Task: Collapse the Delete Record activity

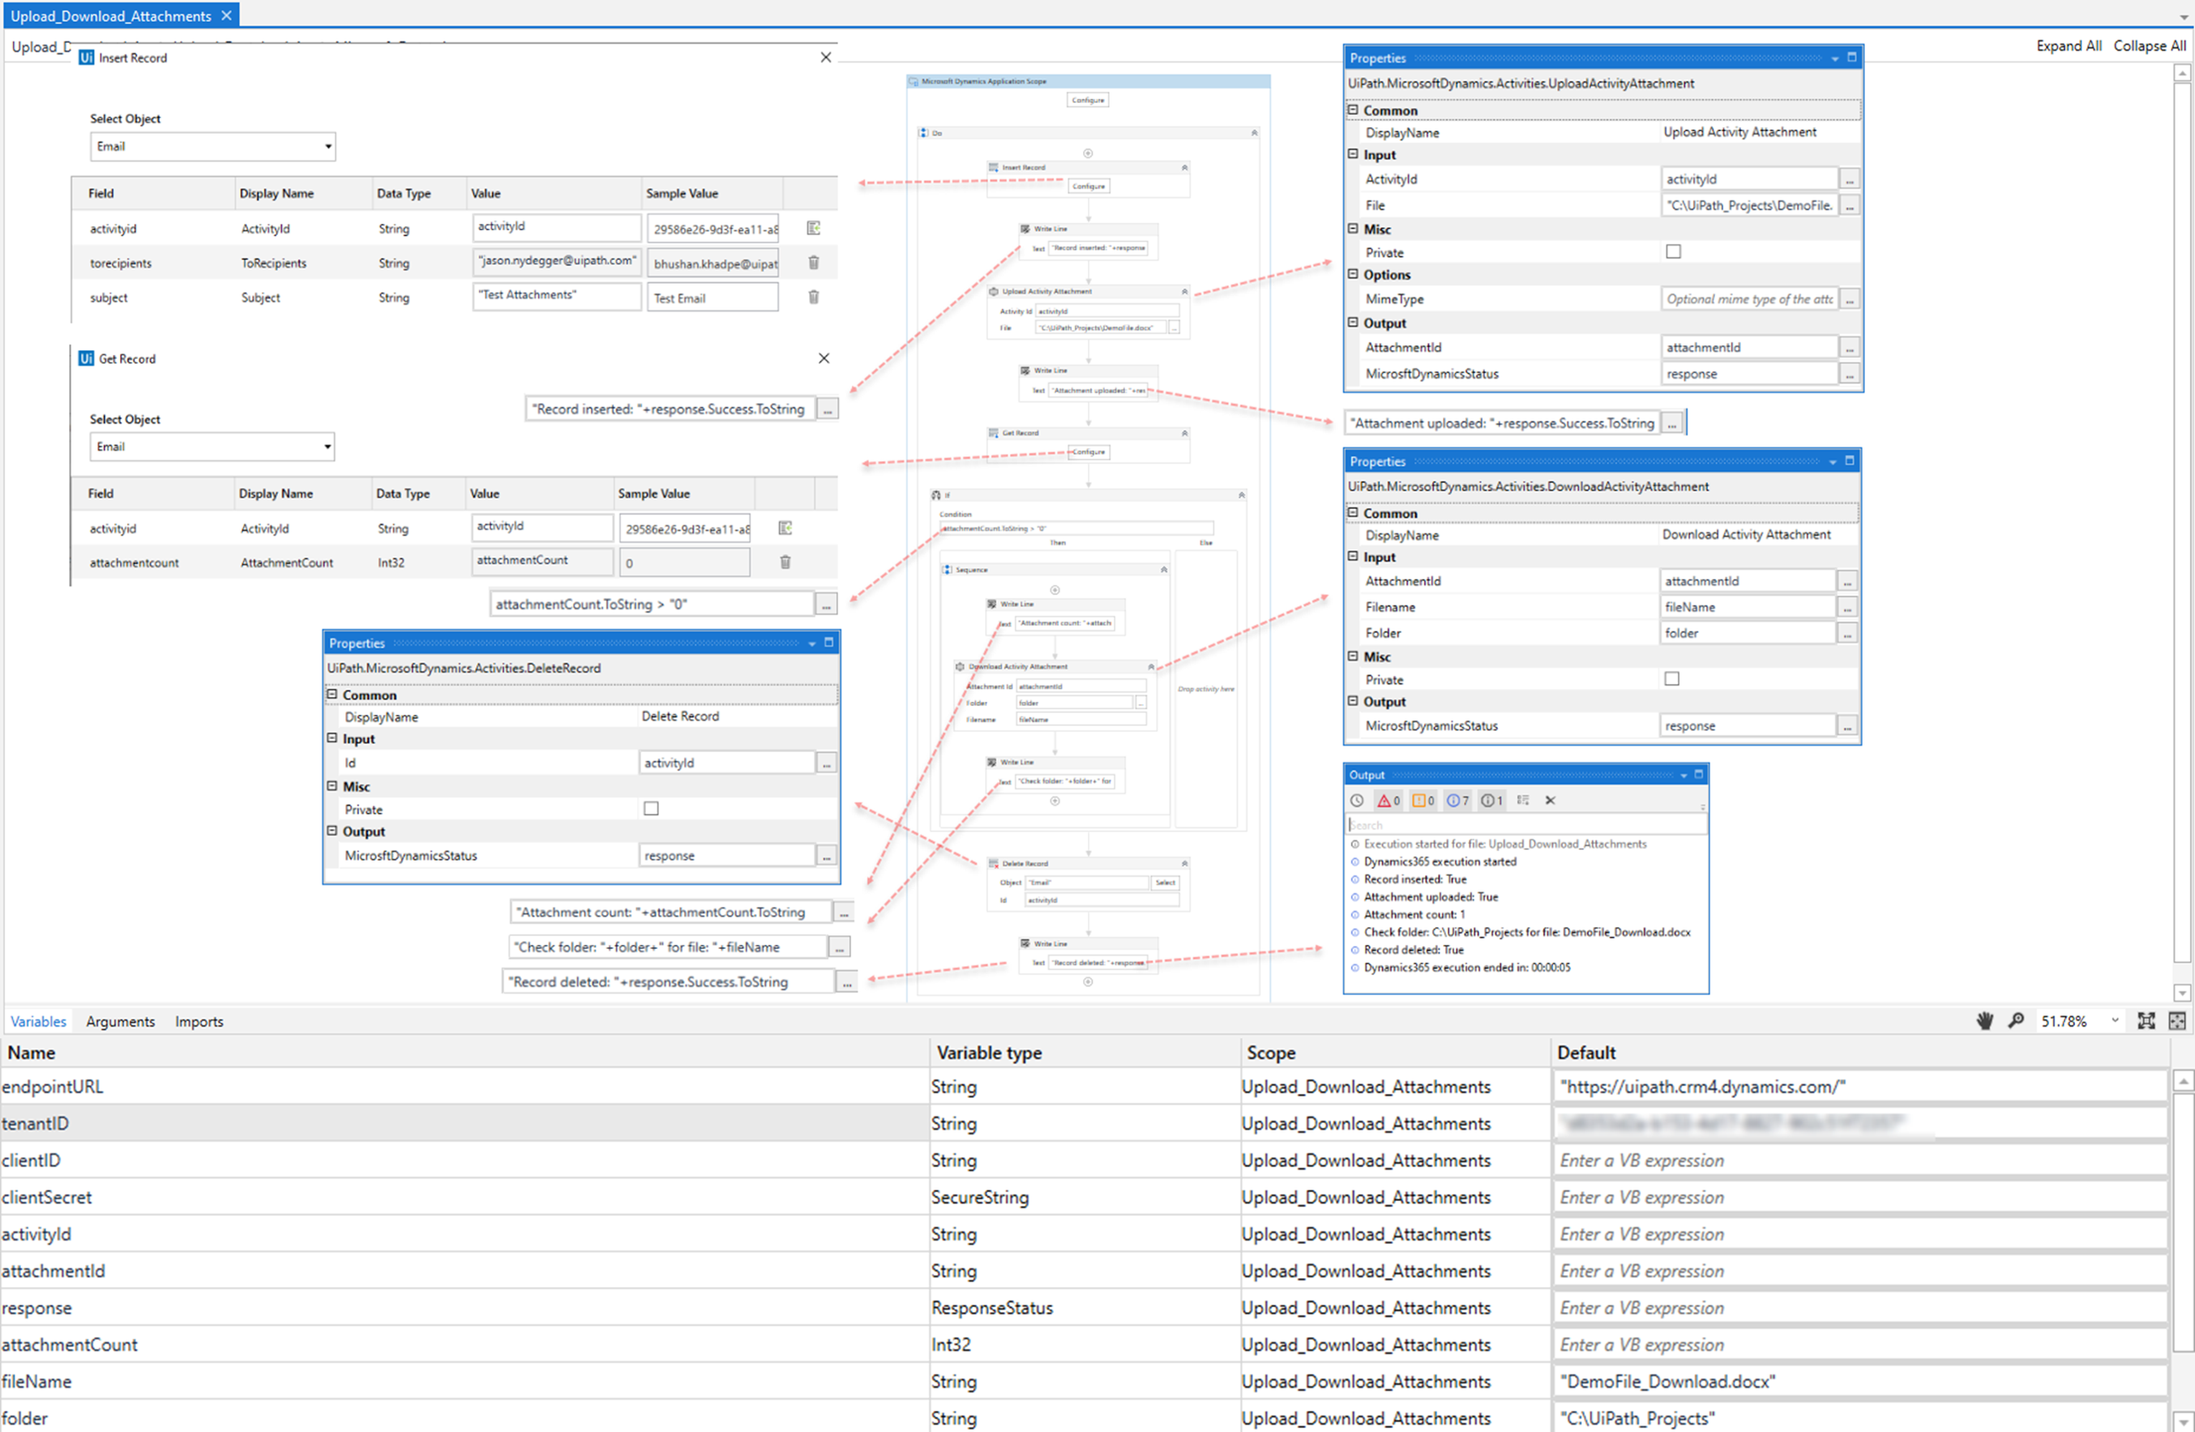Action: click(x=1185, y=863)
